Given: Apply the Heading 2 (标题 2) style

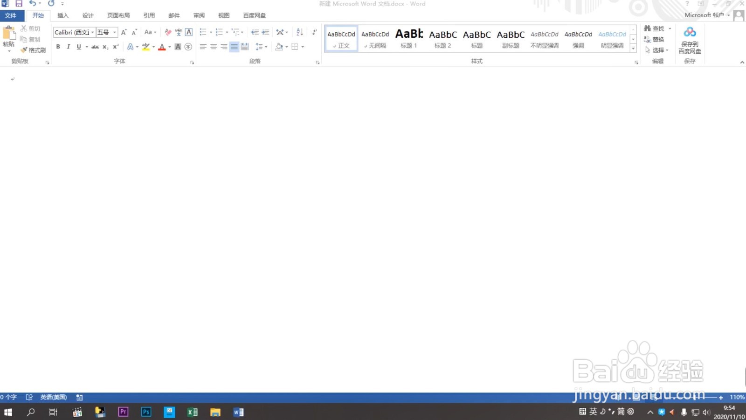Looking at the screenshot, I should point(443,38).
